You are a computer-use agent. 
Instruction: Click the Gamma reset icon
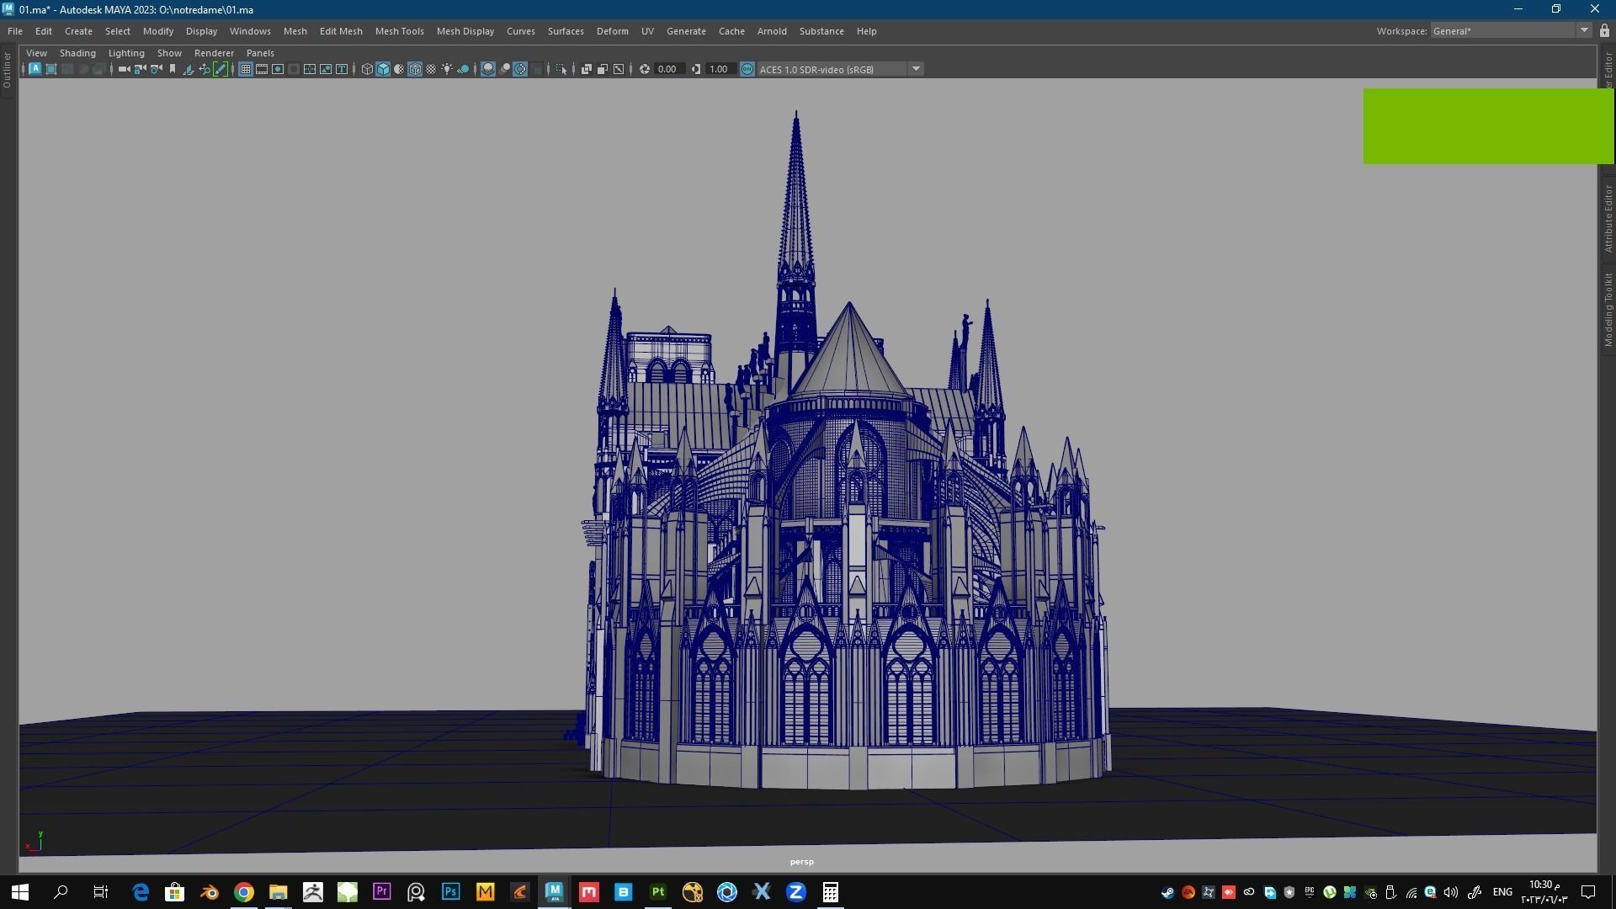pos(696,69)
